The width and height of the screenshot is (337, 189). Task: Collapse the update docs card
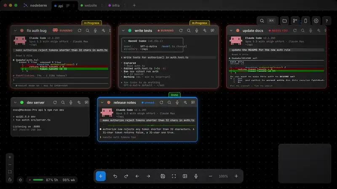point(231,31)
